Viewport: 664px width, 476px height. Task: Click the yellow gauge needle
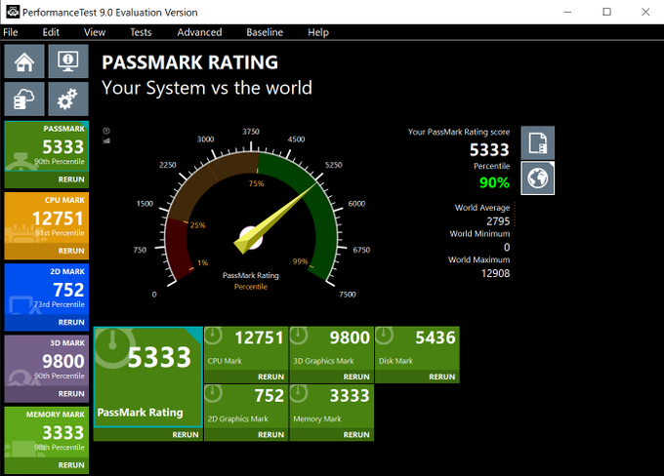[275, 218]
